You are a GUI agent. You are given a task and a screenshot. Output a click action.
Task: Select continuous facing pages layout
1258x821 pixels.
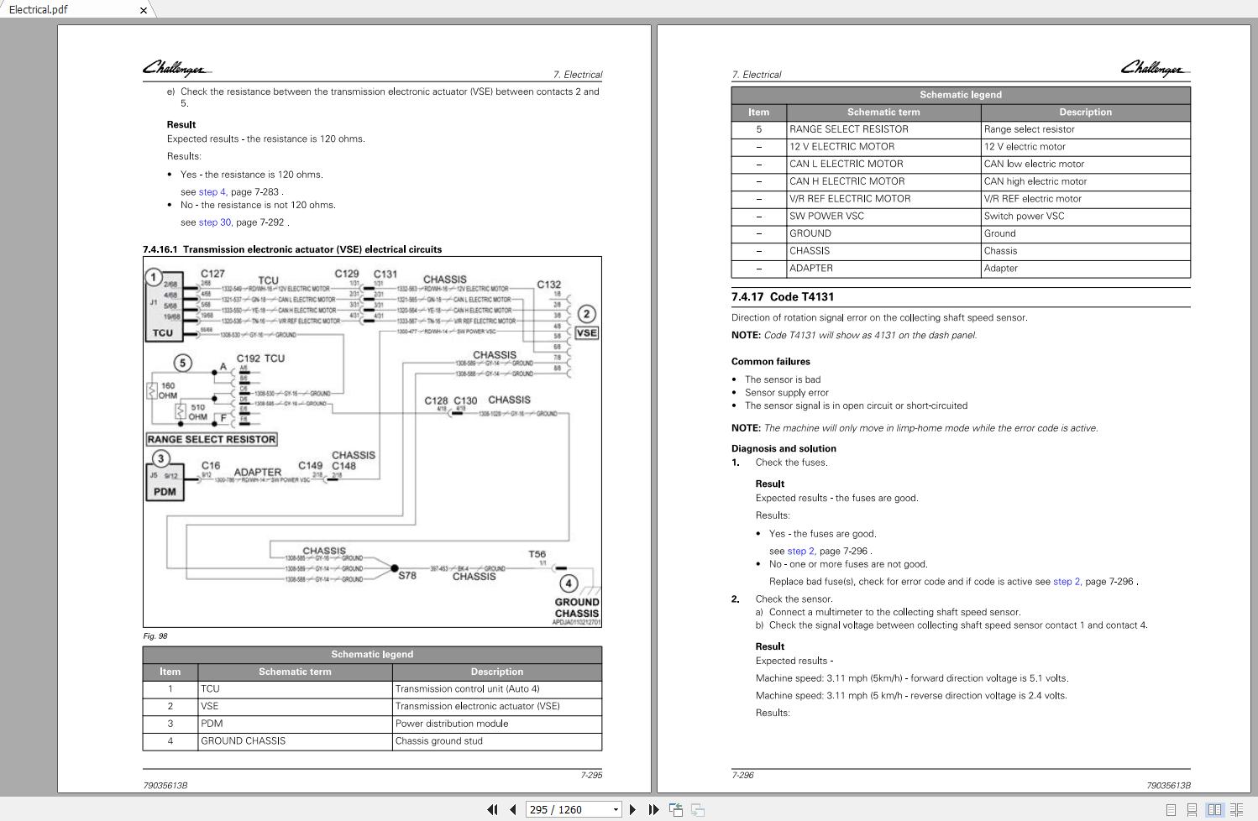click(1236, 810)
